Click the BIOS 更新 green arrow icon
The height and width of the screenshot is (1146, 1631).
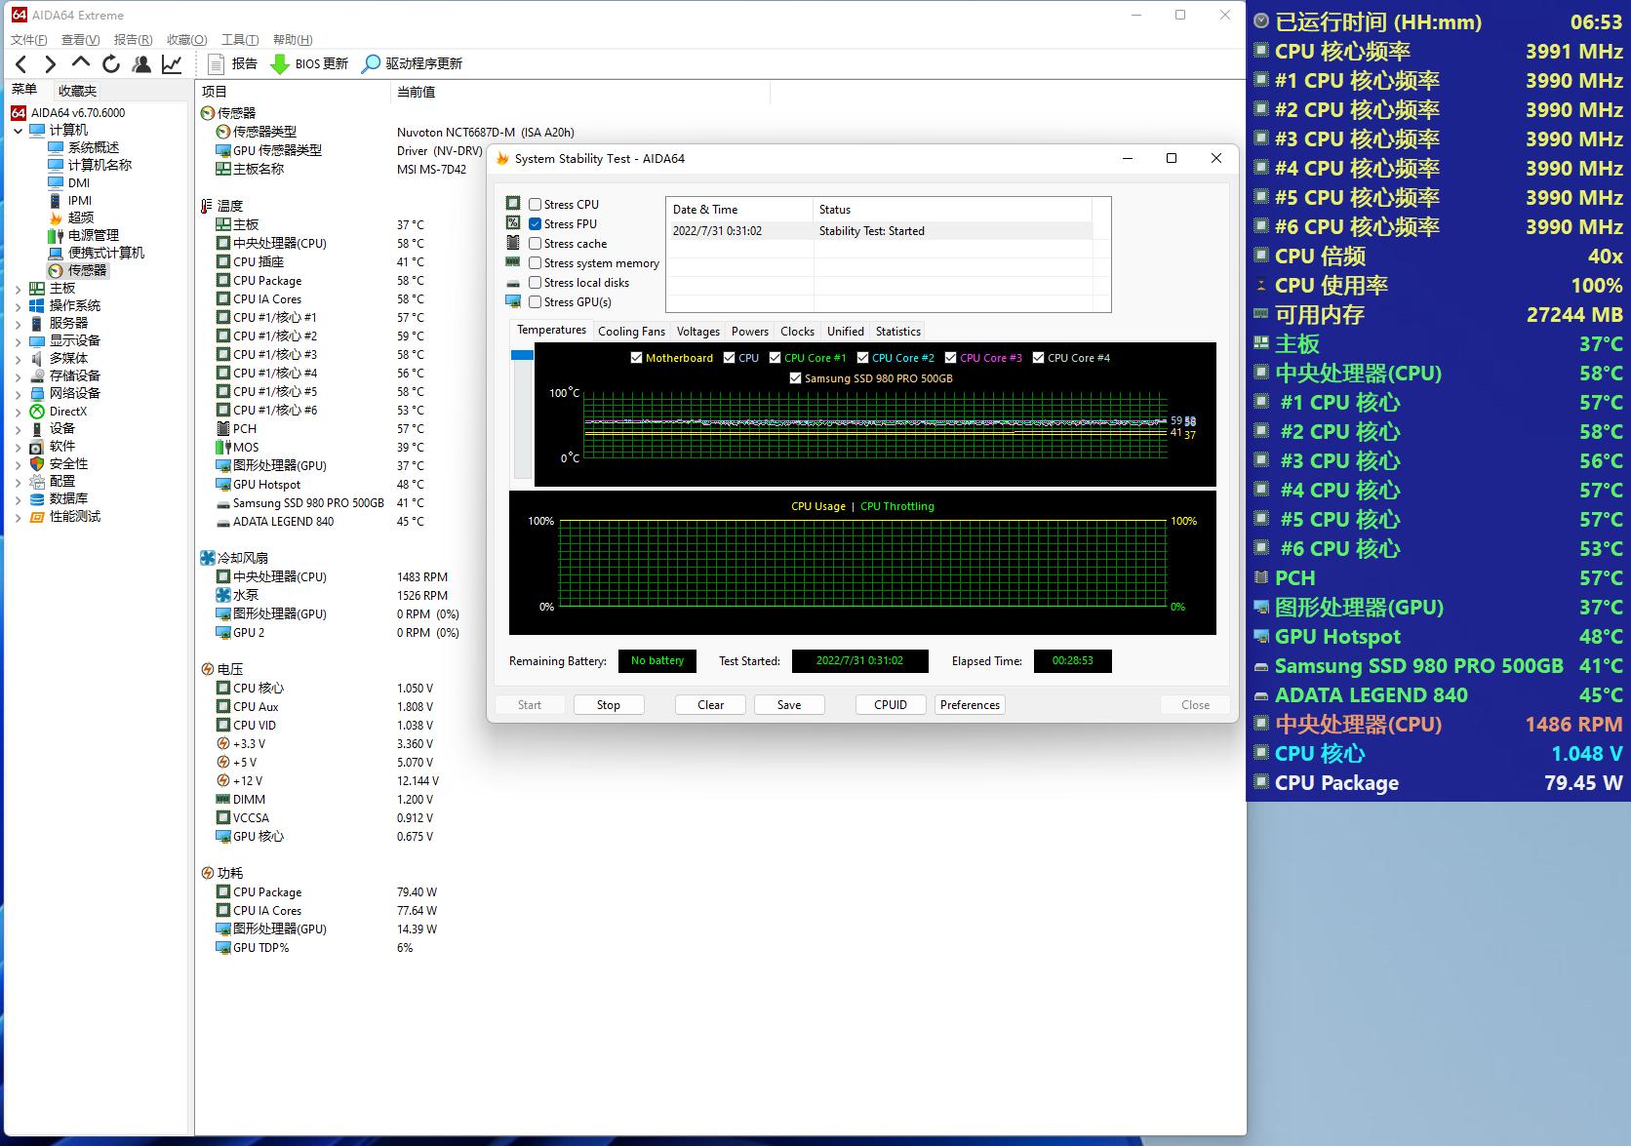click(x=280, y=64)
